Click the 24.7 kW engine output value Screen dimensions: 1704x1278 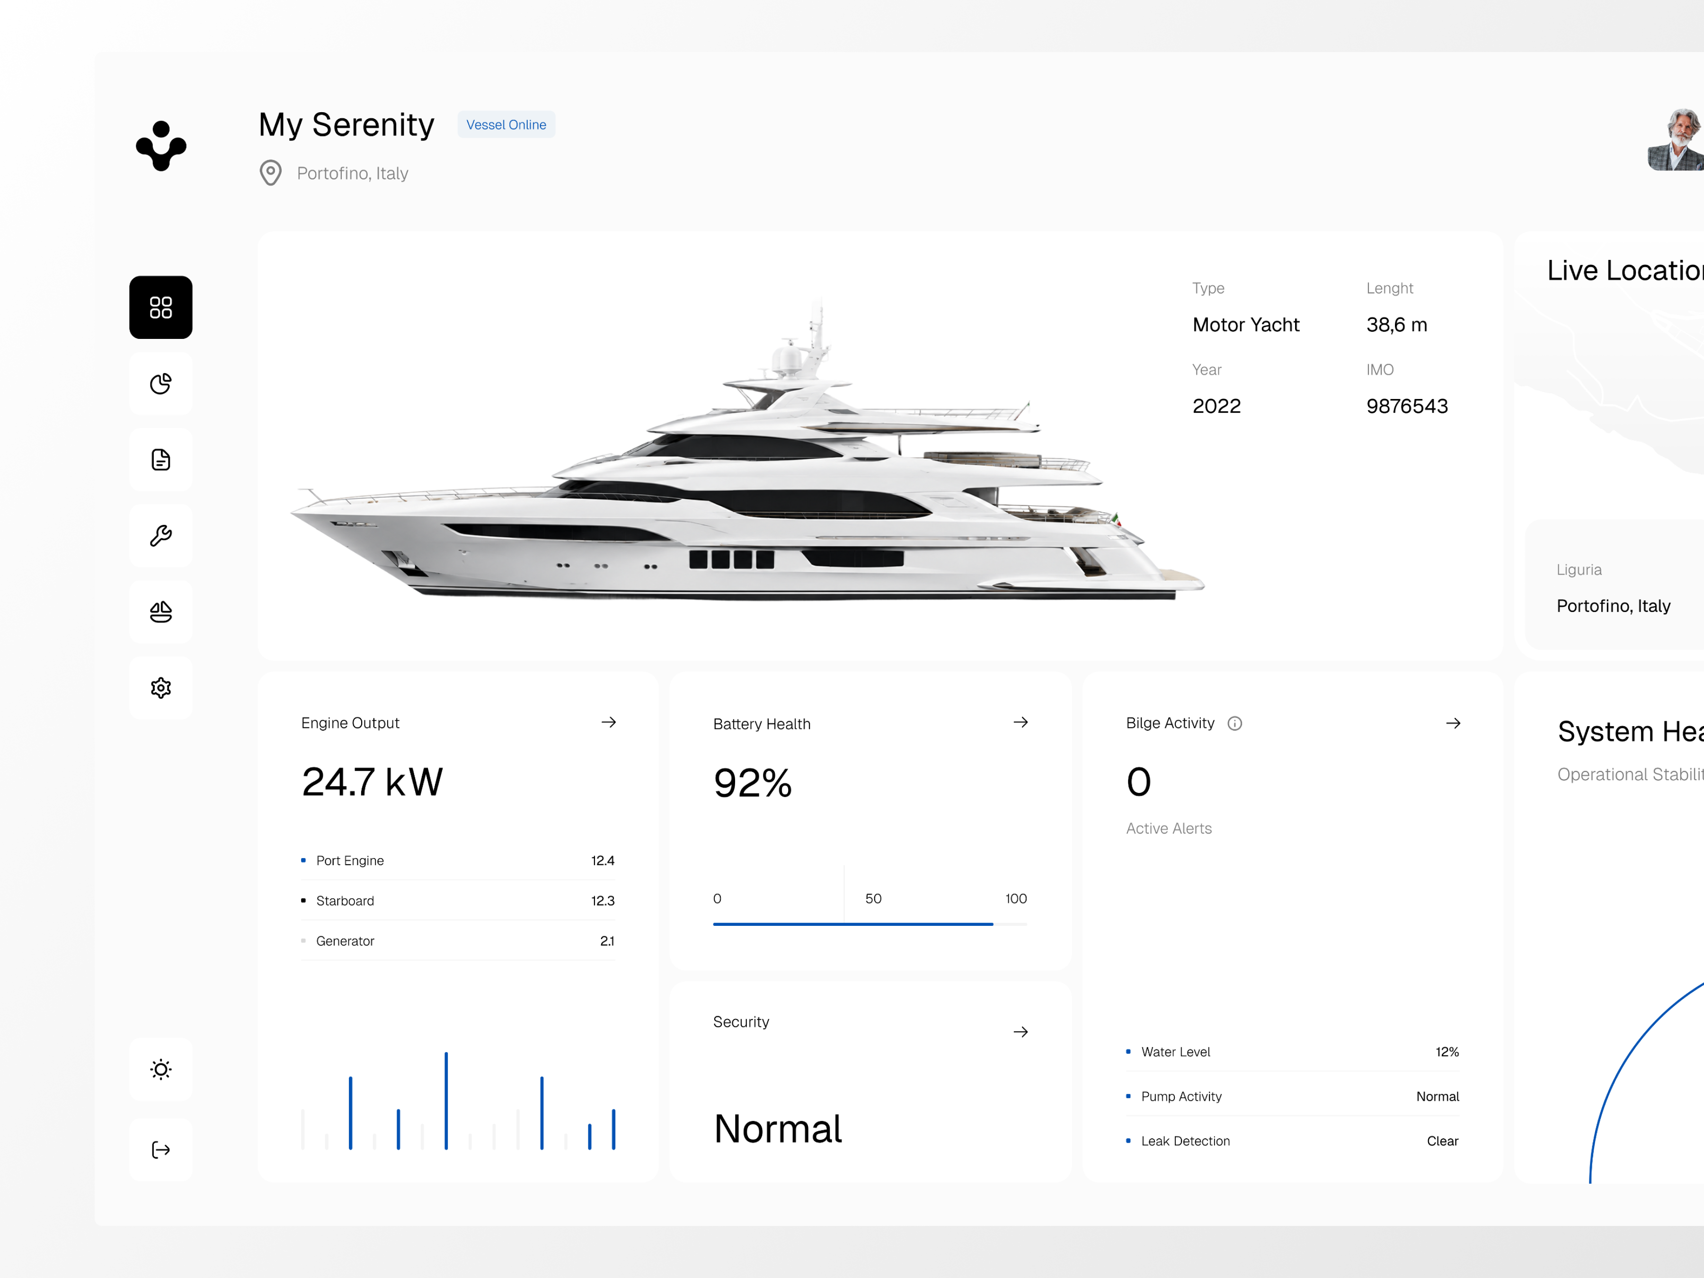(x=372, y=782)
